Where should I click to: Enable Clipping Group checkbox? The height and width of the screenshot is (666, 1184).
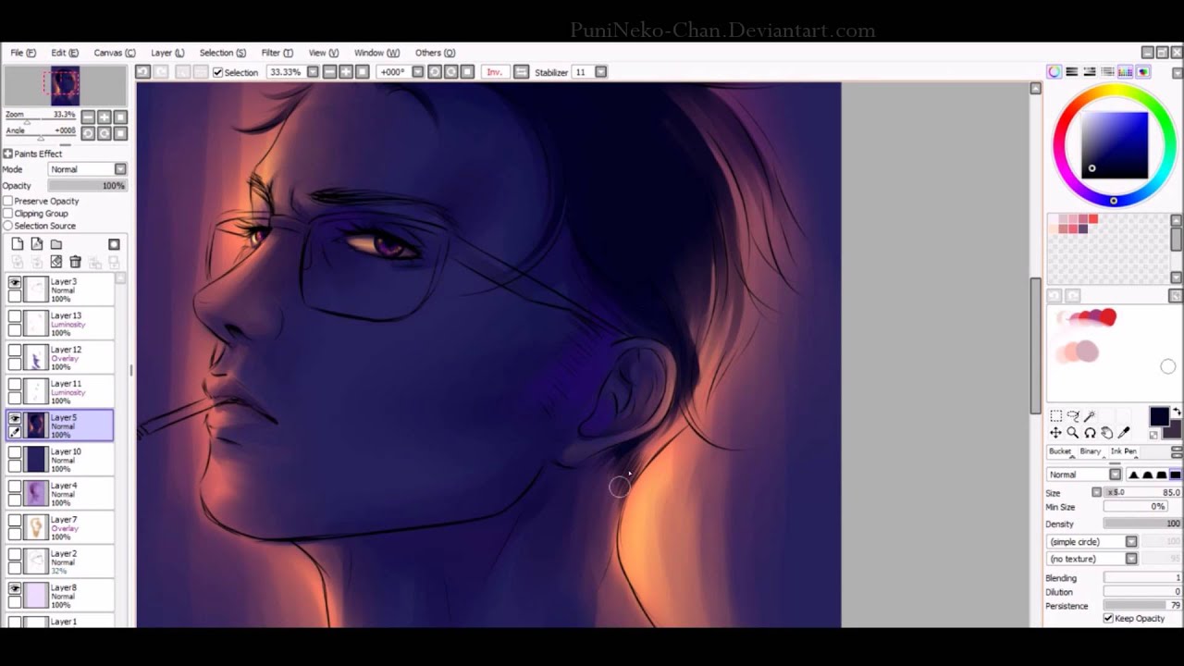[7, 214]
